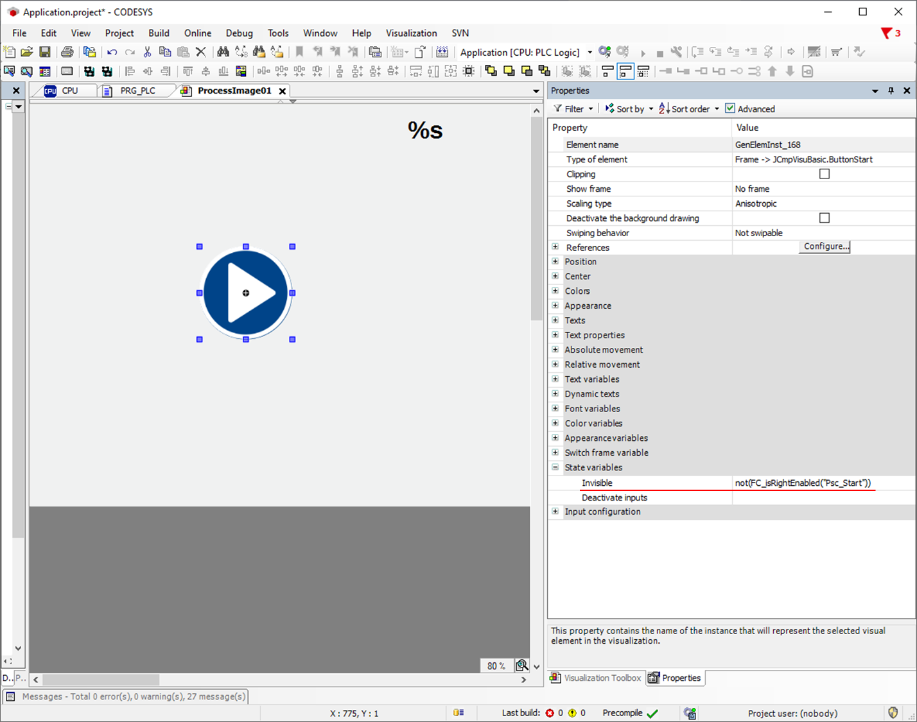Screen dimensions: 917x722
Task: Switch to the PRG_PLC tab
Action: click(137, 91)
